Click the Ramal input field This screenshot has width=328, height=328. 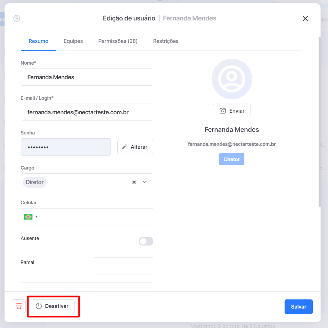click(x=123, y=266)
